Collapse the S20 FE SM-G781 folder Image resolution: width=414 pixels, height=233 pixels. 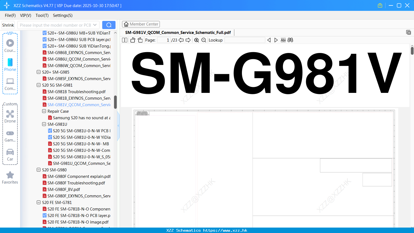38,202
